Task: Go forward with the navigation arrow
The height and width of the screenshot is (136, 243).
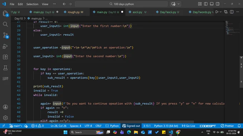Action: pos(70,4)
